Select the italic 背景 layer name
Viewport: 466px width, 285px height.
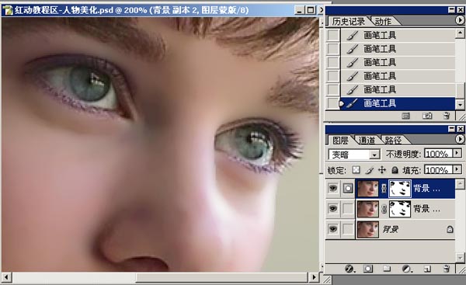[x=390, y=229]
